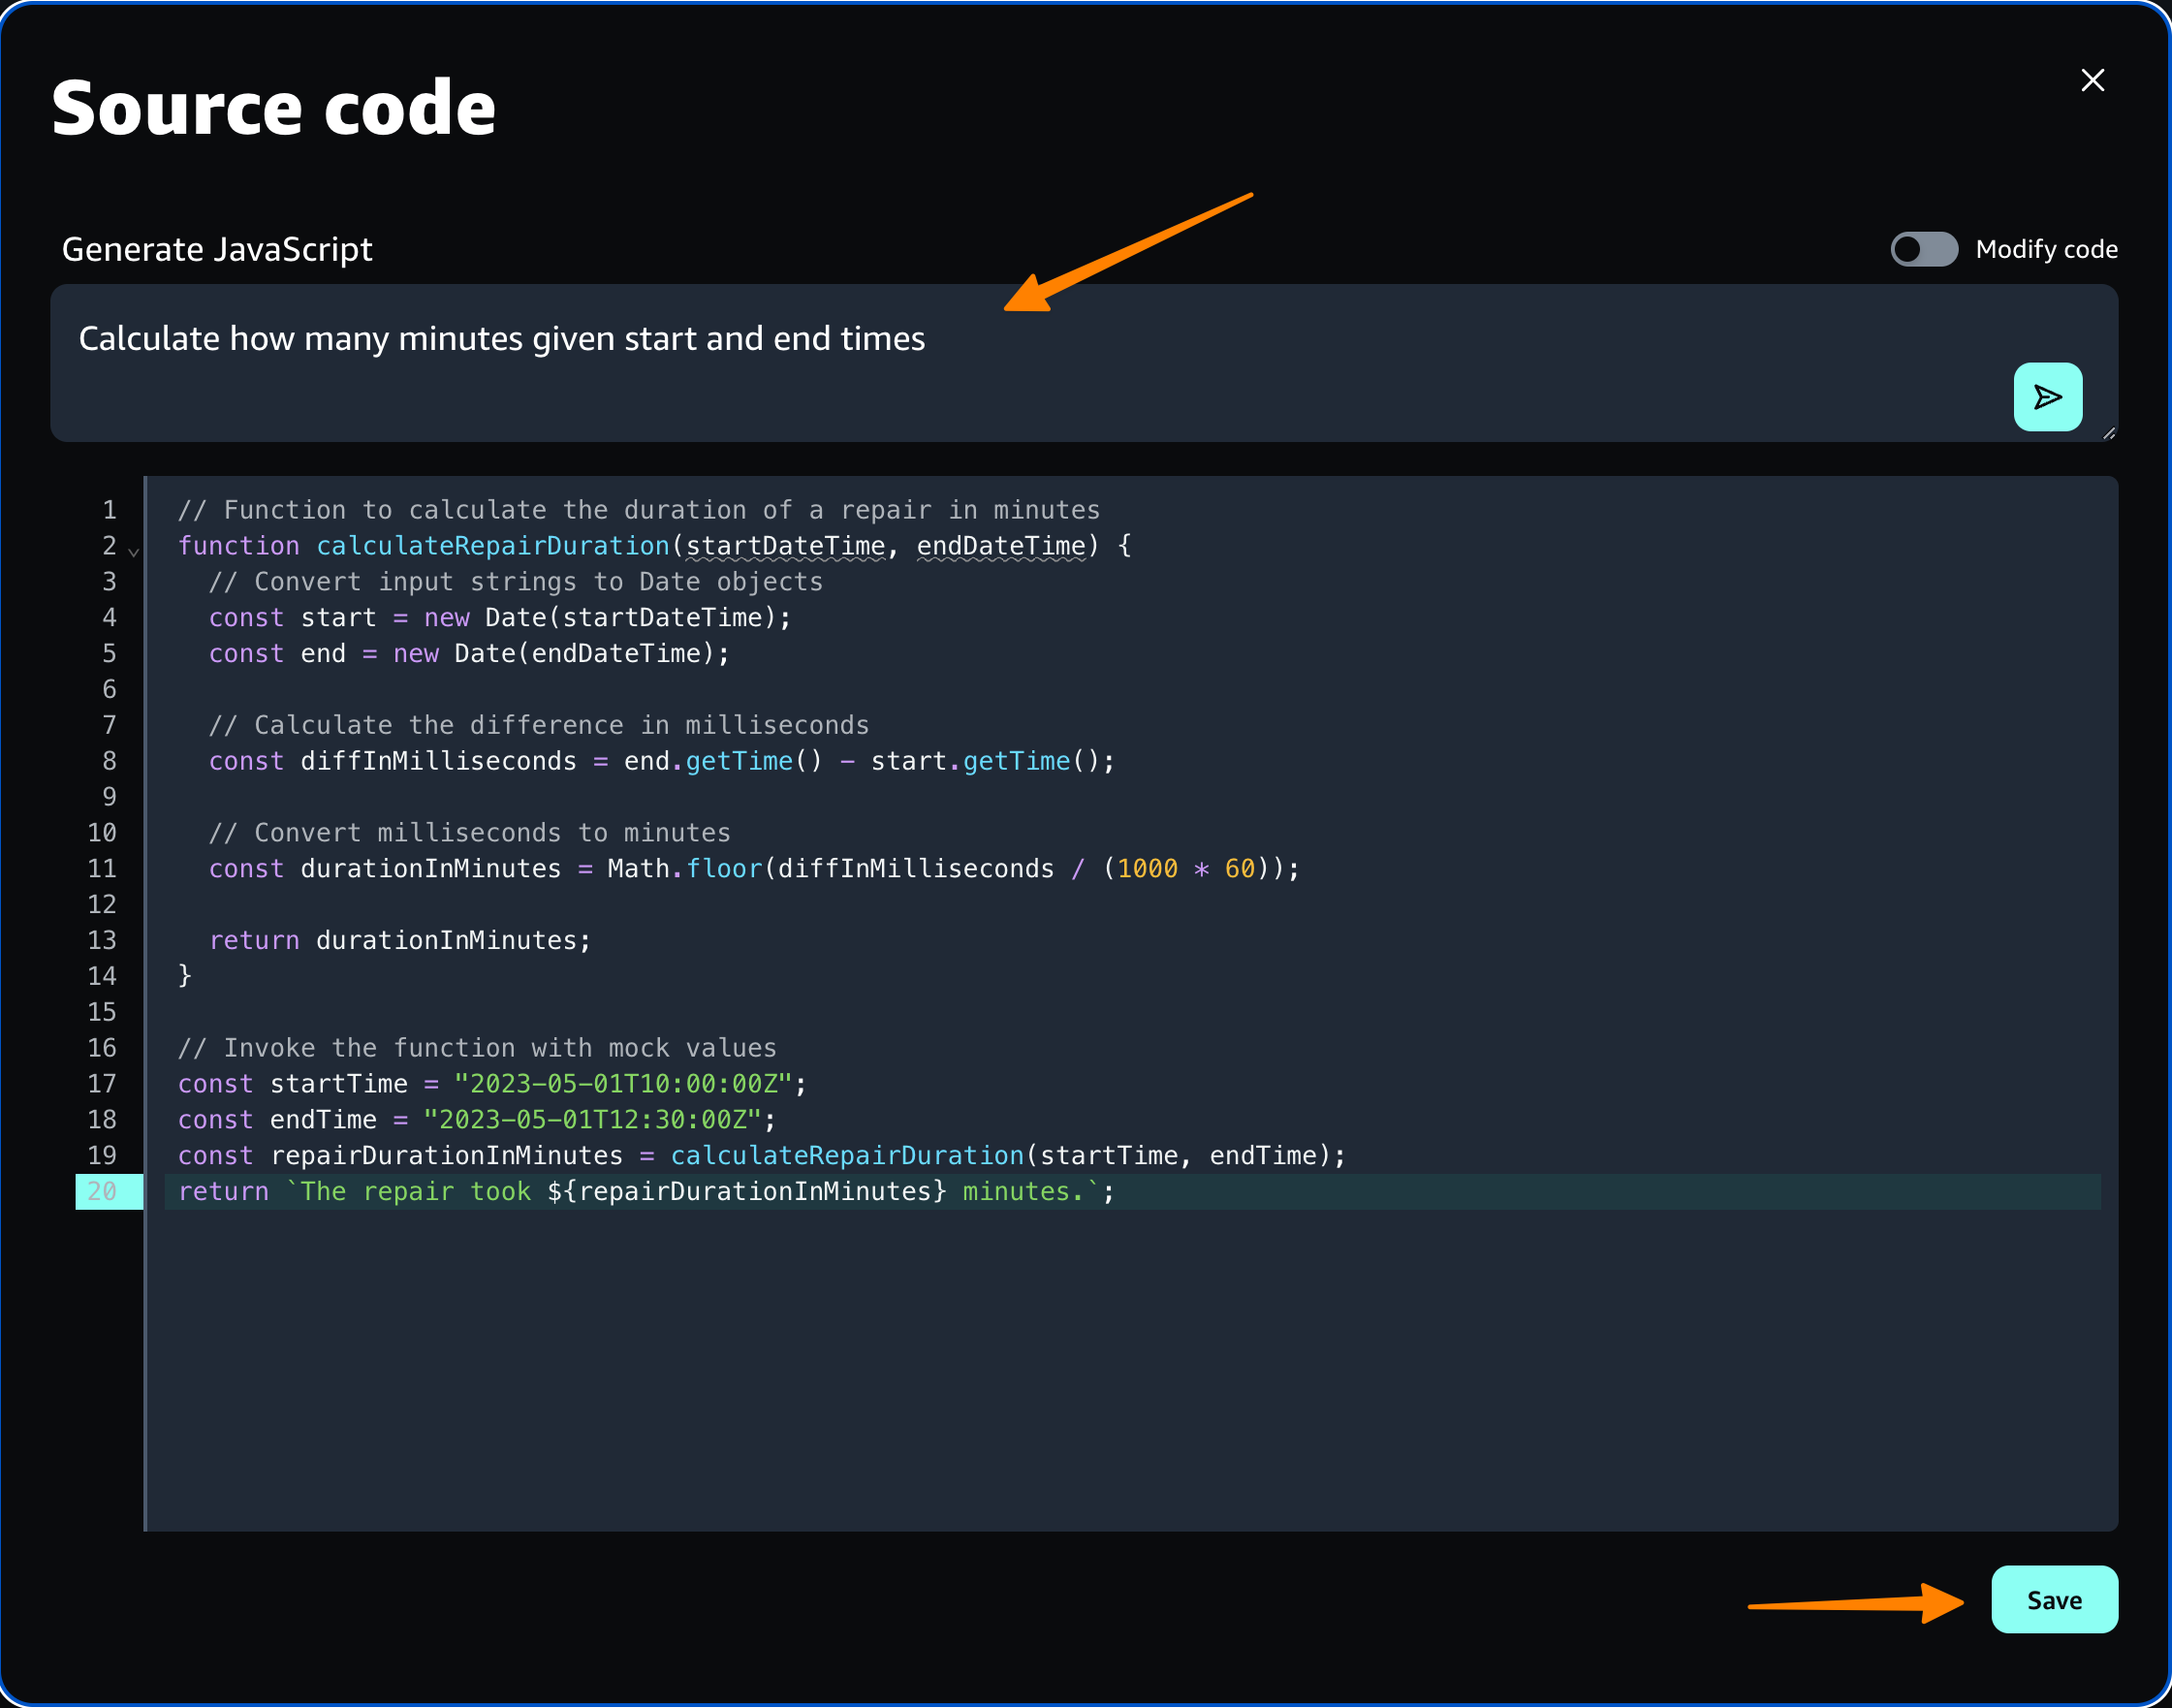The height and width of the screenshot is (1708, 2172).
Task: Click the endTime date string on line 18
Action: point(592,1120)
